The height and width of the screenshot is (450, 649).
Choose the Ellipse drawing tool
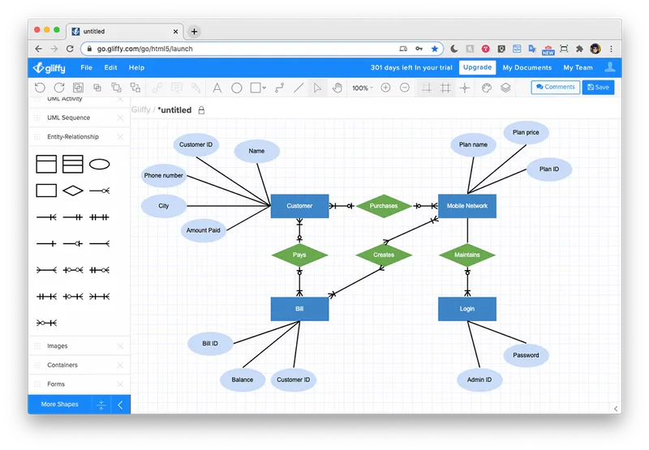(236, 88)
